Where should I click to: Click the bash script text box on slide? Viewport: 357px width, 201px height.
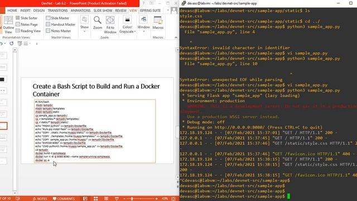point(95,131)
